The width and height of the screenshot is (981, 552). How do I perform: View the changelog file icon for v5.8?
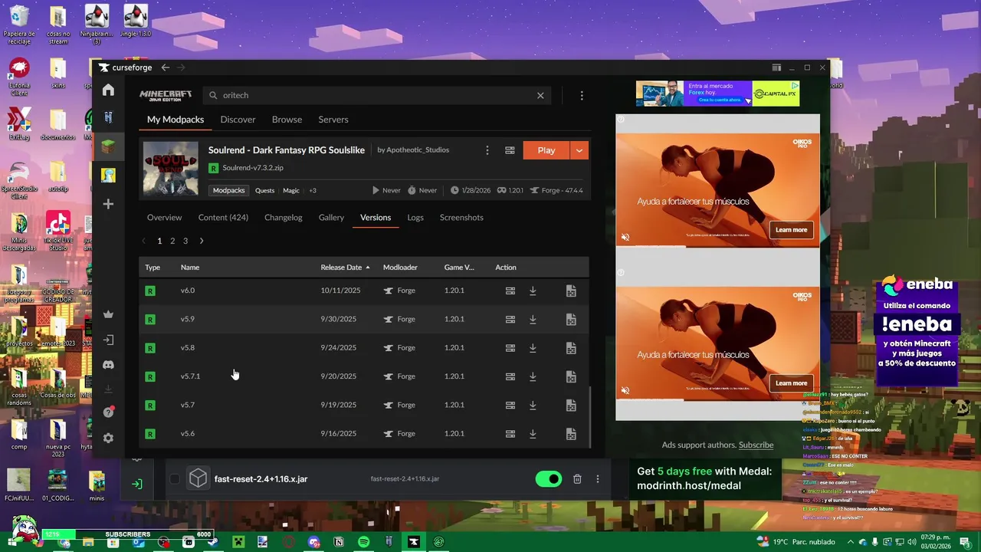(x=571, y=348)
